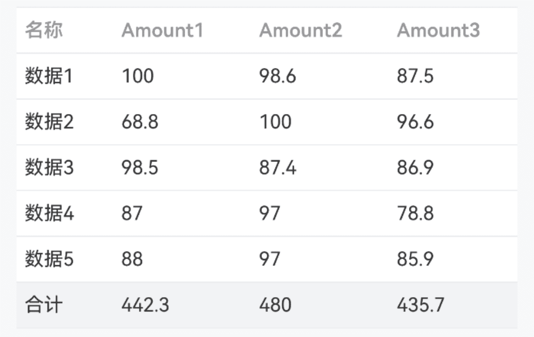This screenshot has height=337, width=534.
Task: Click the Amount2 column header
Action: [300, 31]
